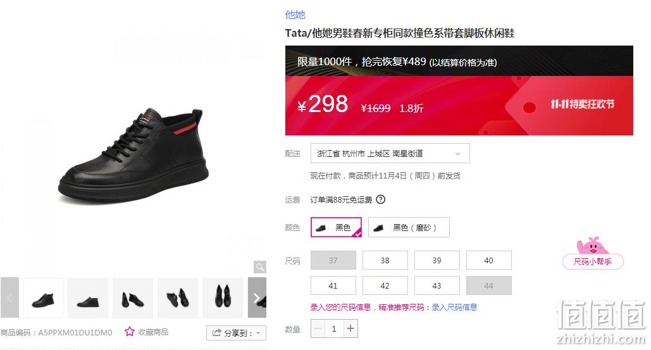Click 录入尺码信息 link
The width and height of the screenshot is (651, 350).
pos(454,307)
